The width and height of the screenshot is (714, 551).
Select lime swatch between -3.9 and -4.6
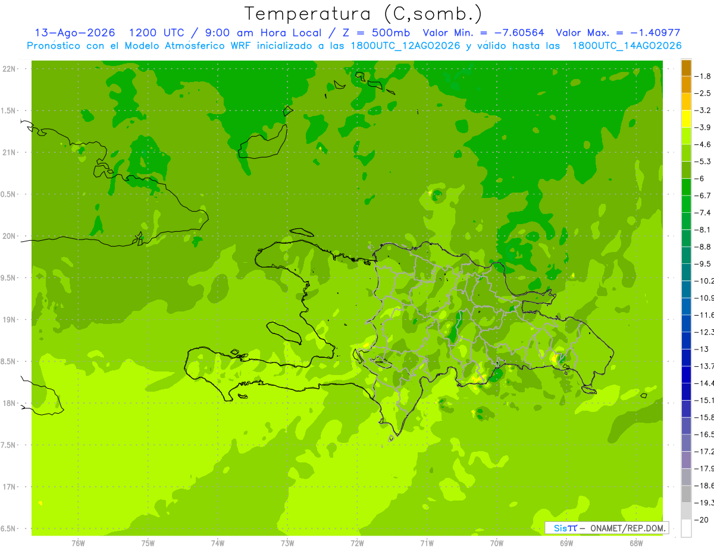pos(686,136)
